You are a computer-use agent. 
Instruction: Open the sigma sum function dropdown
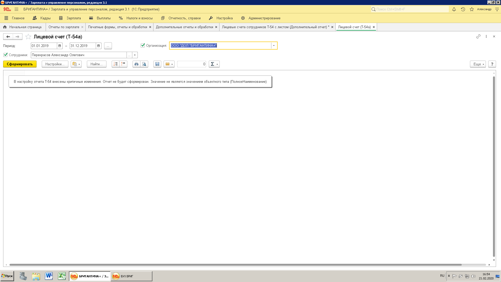click(214, 64)
